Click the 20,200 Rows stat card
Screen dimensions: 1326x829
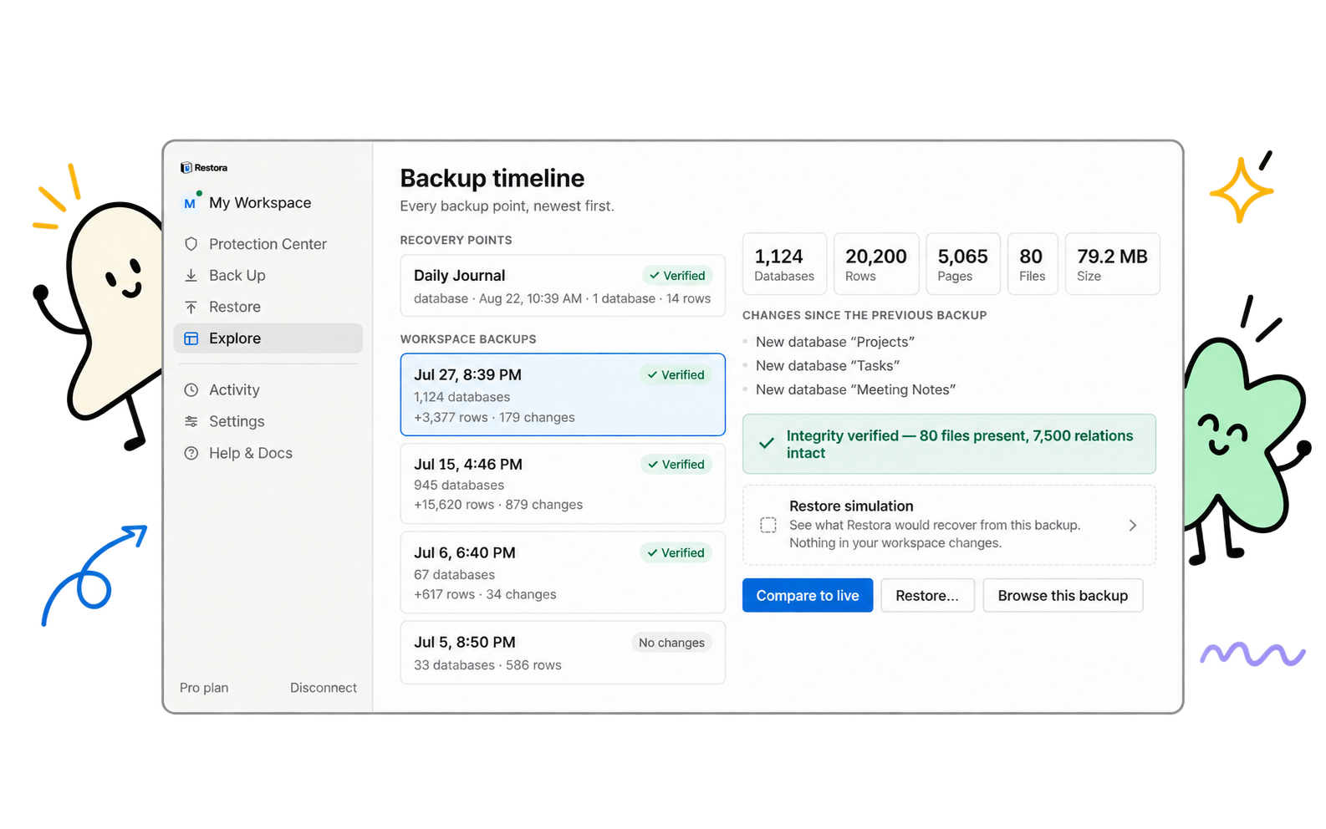pos(876,264)
